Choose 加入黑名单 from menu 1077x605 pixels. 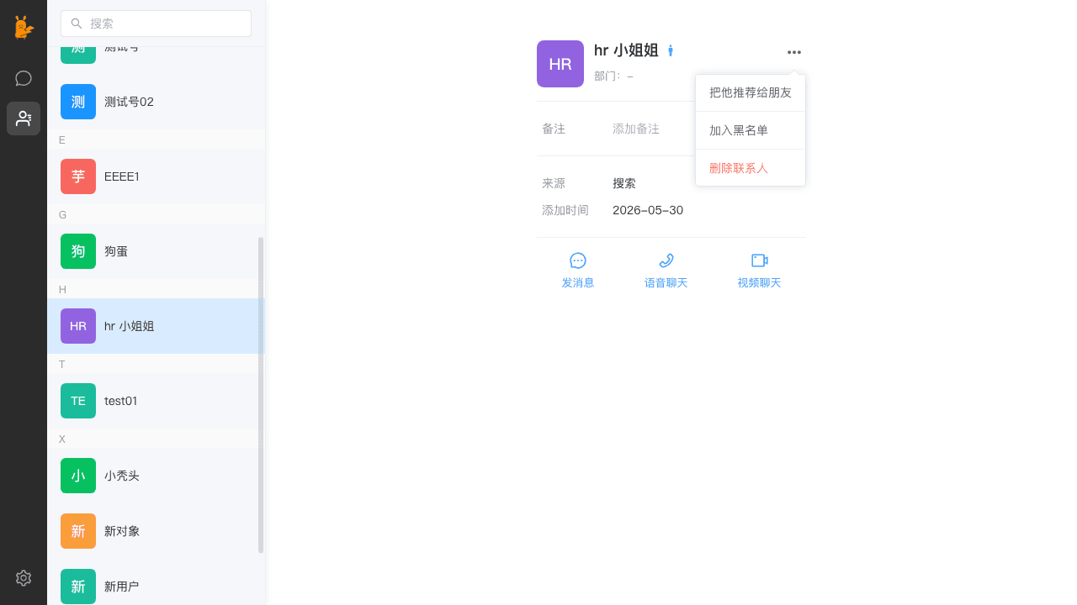751,130
